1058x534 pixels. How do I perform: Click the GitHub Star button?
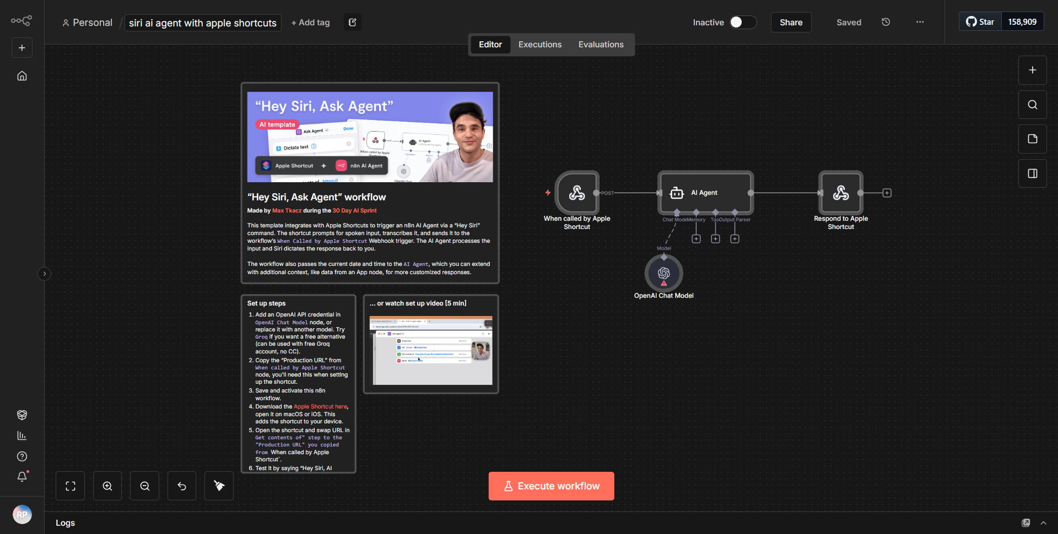pos(980,22)
